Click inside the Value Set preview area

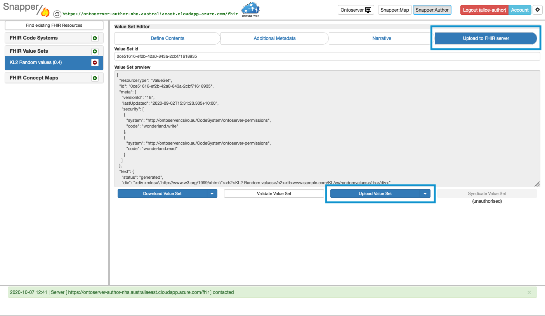click(327, 129)
